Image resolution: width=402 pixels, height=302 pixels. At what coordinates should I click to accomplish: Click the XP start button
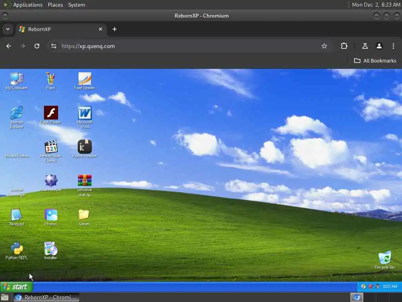click(x=16, y=287)
